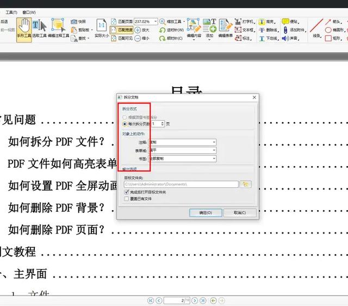Open the 编辑内容 edit content tool
This screenshot has height=306, width=348.
pos(194,28)
